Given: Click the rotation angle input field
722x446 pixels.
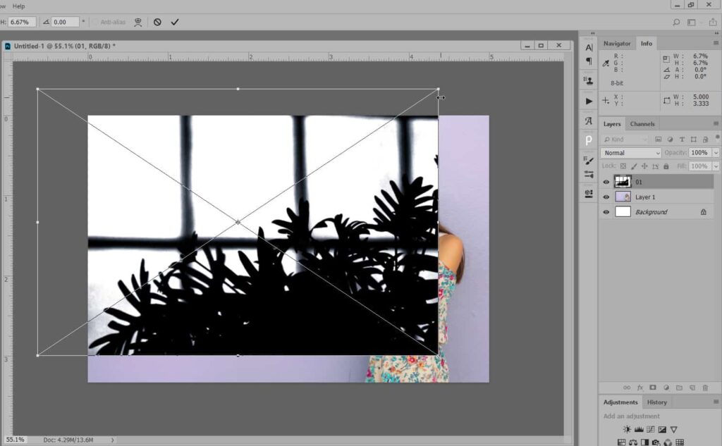Looking at the screenshot, I should 65,22.
